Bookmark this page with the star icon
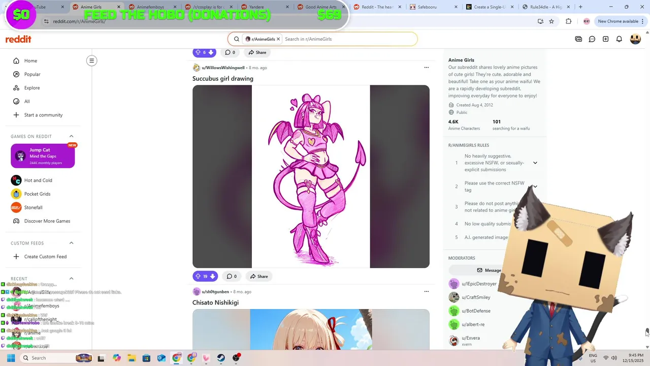The image size is (650, 366). pyautogui.click(x=551, y=21)
